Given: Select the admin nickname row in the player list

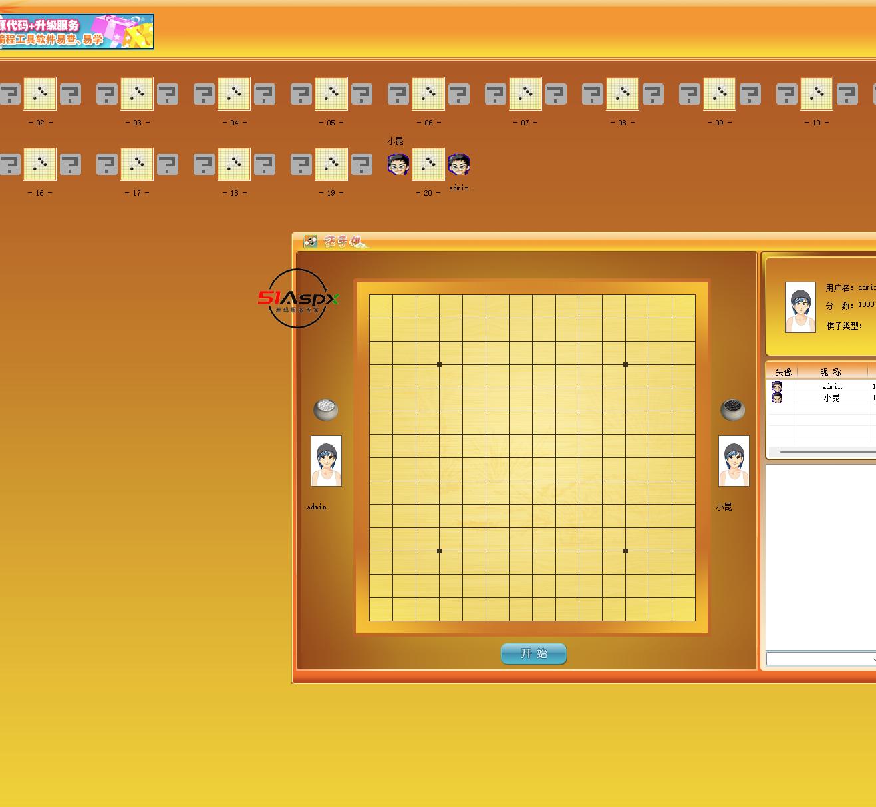Looking at the screenshot, I should click(x=832, y=386).
